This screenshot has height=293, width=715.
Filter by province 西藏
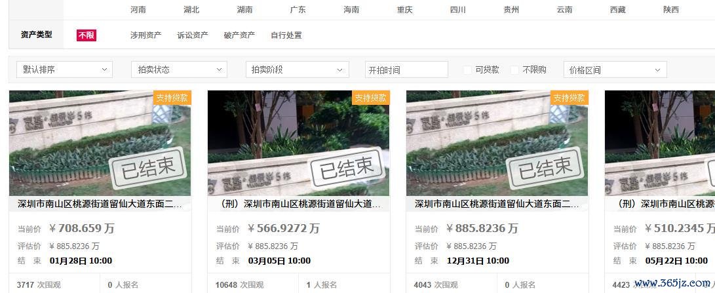(x=618, y=10)
